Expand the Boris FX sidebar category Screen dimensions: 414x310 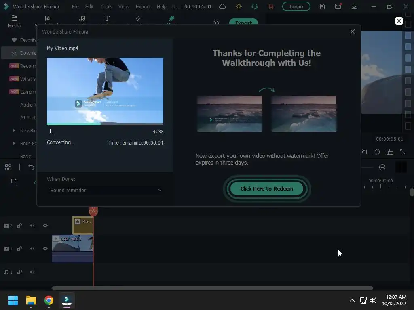tap(14, 143)
